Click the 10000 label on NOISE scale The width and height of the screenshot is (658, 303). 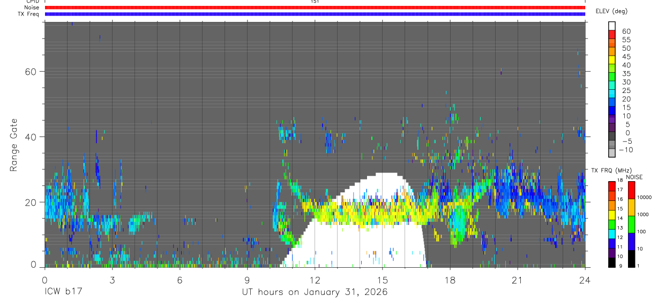(x=645, y=198)
